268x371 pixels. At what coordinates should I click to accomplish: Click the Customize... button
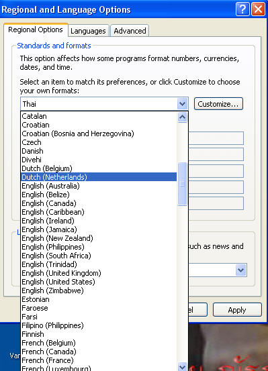[218, 104]
